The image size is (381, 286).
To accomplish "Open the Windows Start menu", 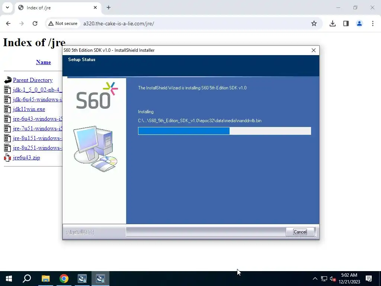I will click(x=9, y=279).
